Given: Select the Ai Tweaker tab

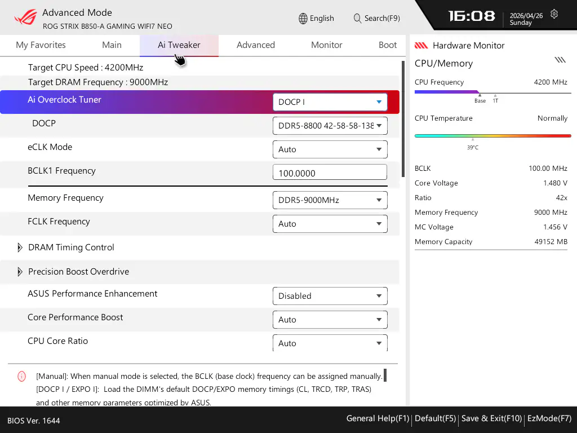Looking at the screenshot, I should (179, 45).
